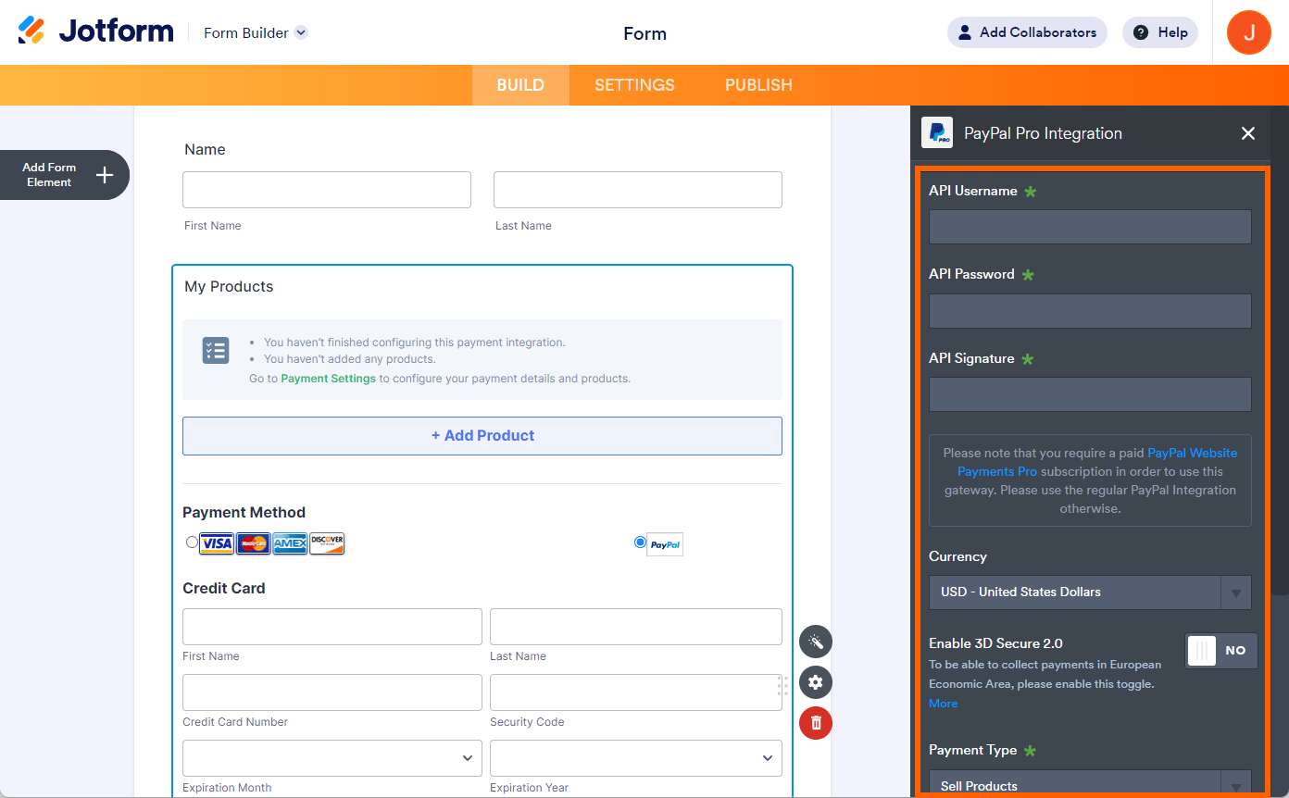Click the plus icon to add form element
The image size is (1289, 798).
105,175
